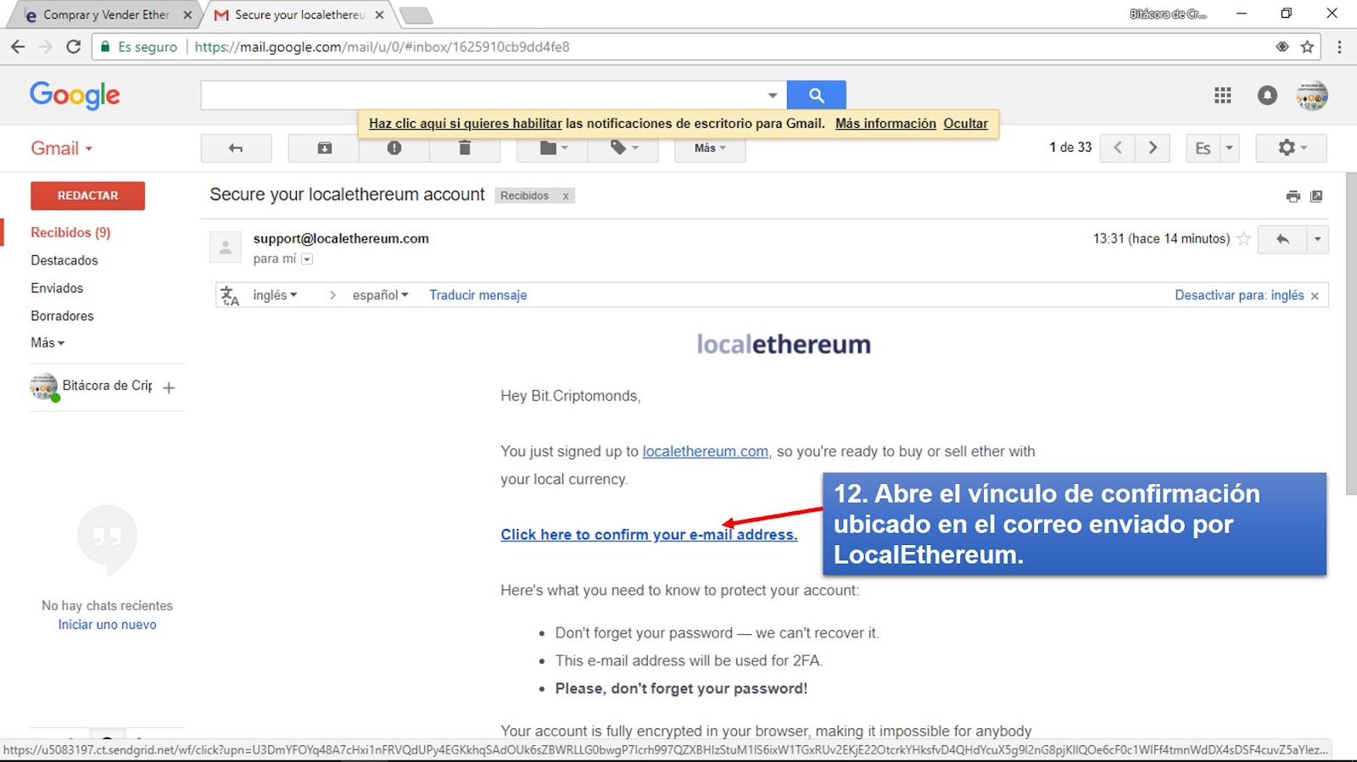The width and height of the screenshot is (1357, 762).
Task: Open input tools Es button
Action: (x=1203, y=148)
